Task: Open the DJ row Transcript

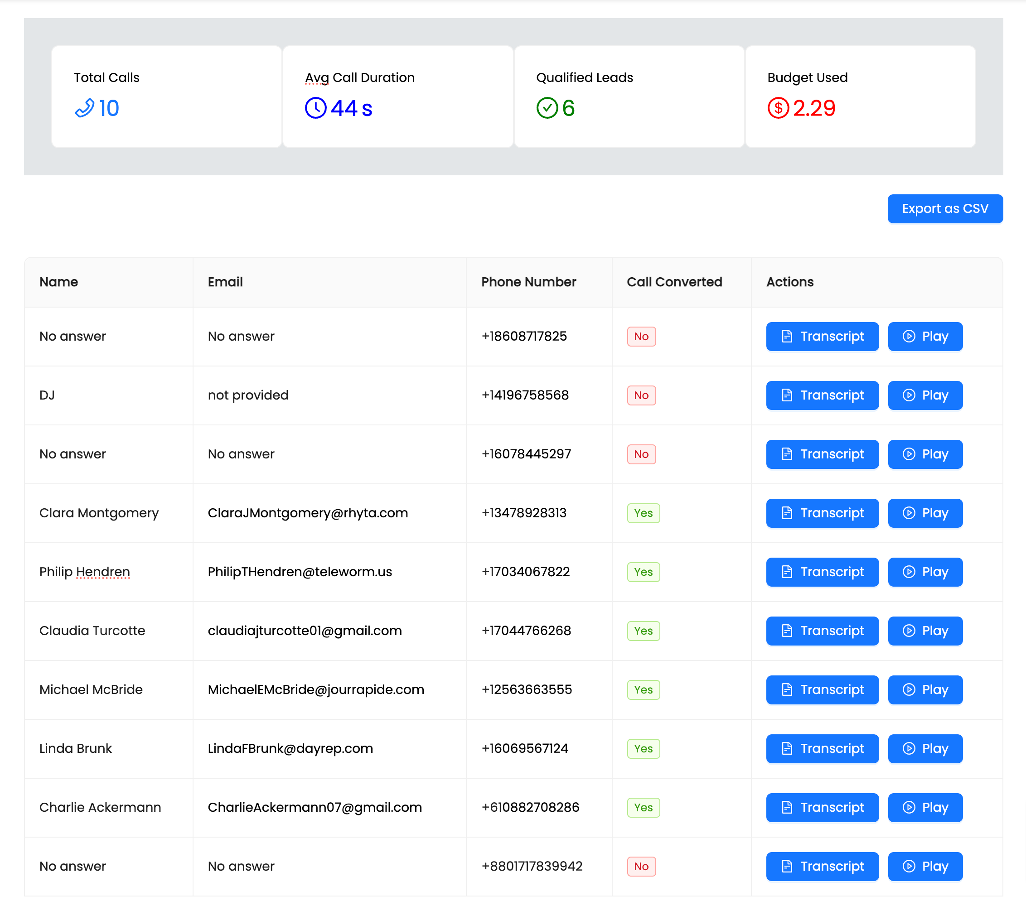Action: point(822,395)
